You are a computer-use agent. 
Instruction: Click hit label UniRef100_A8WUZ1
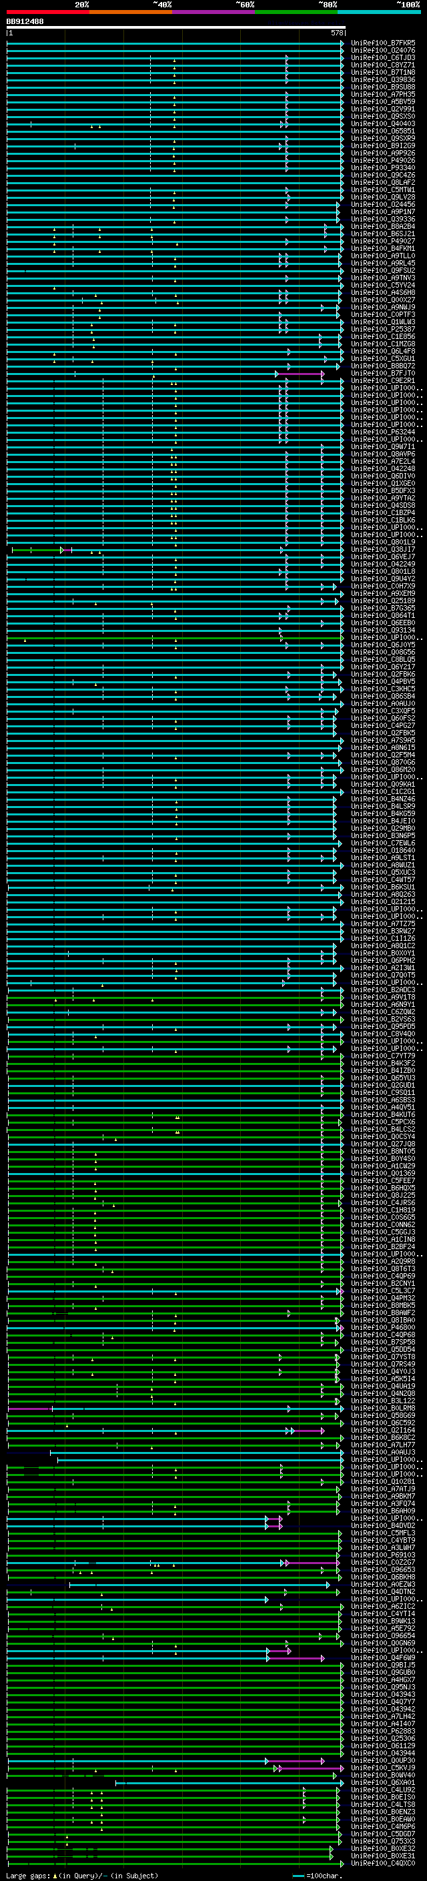click(383, 865)
